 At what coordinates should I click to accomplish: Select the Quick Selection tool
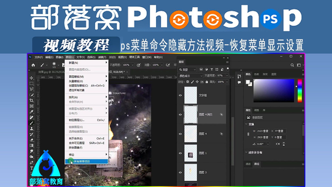(x=32, y=95)
